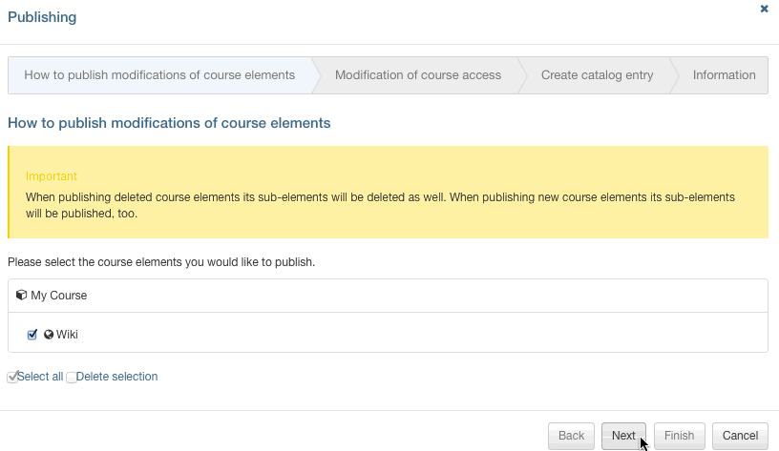Click the 'Select all' link

click(40, 377)
